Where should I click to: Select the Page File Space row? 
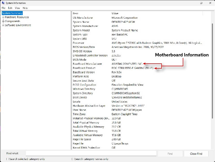pyautogui.click(x=137, y=139)
